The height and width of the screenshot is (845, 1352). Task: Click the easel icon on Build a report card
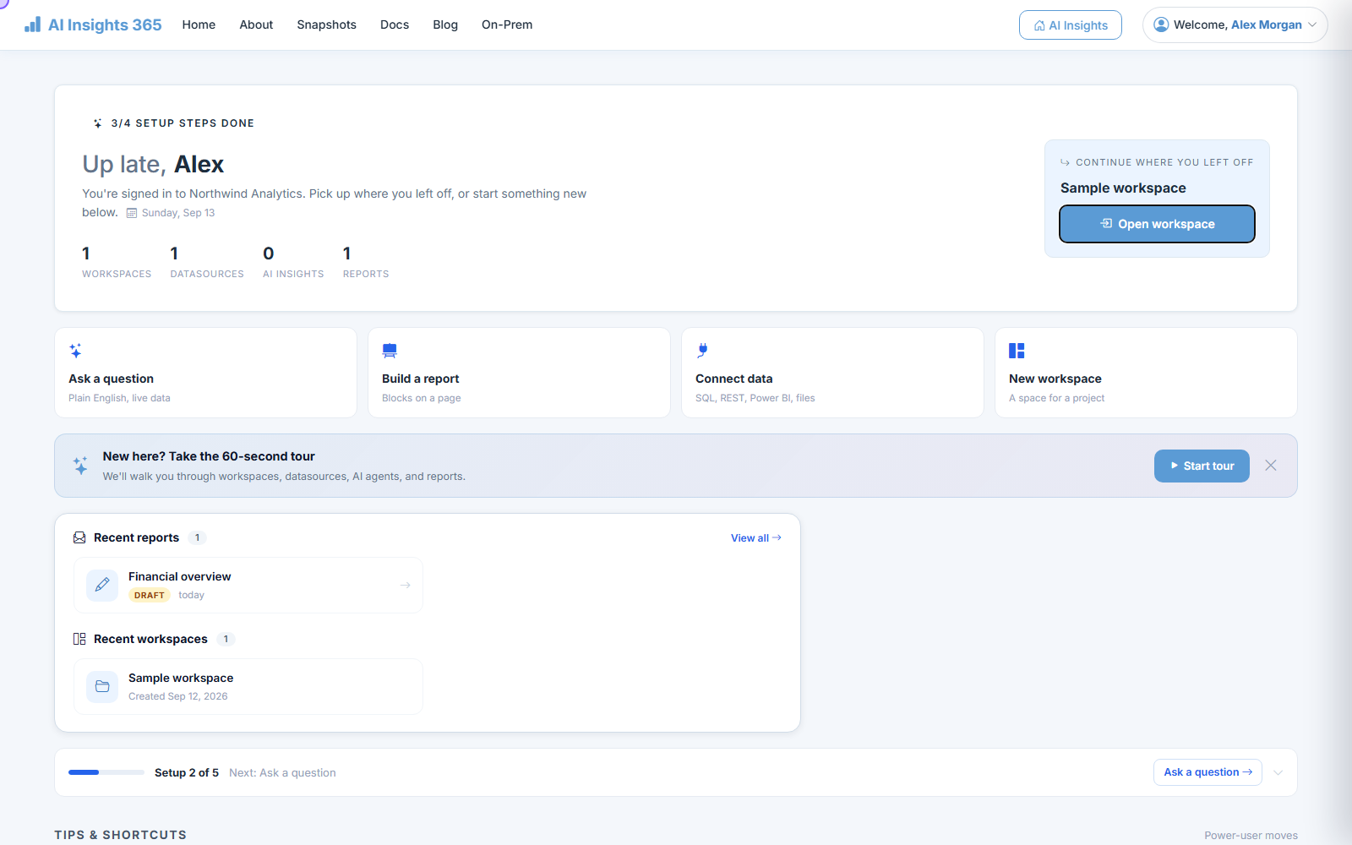tap(390, 351)
